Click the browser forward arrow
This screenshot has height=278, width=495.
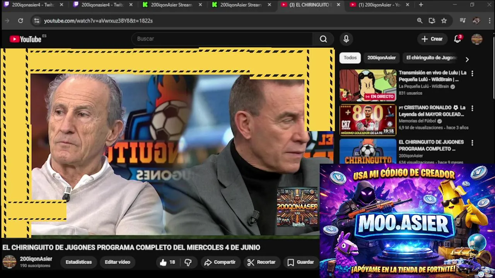pos(7,20)
